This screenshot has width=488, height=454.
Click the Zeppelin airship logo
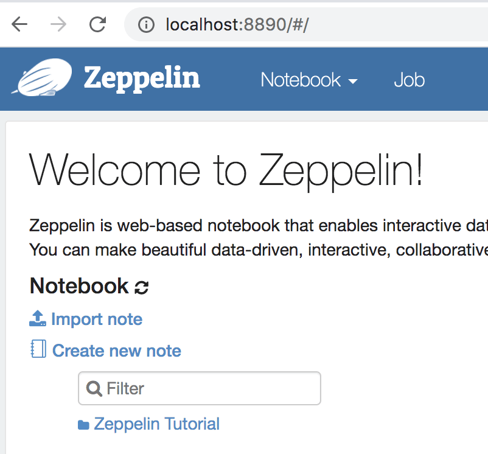point(42,77)
